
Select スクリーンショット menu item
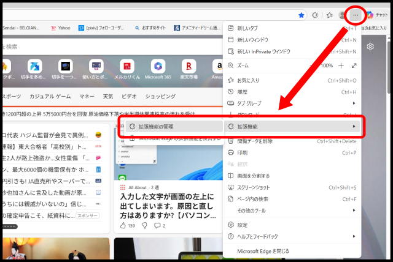click(292, 187)
